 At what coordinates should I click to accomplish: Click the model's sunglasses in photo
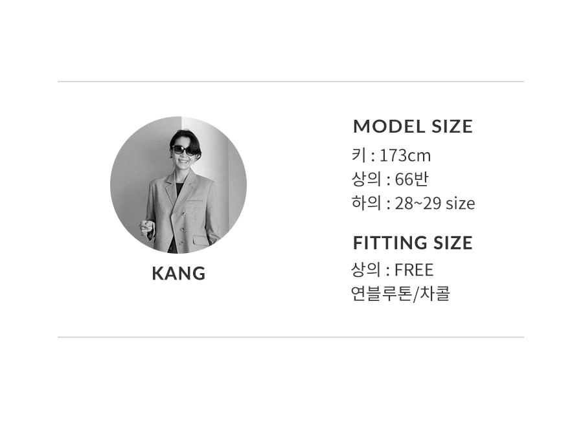pyautogui.click(x=184, y=150)
